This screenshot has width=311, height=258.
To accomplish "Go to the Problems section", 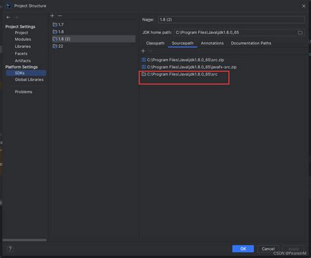I will point(24,92).
